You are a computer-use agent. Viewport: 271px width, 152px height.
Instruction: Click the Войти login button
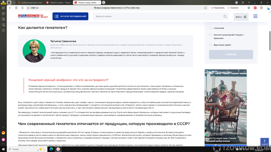[x=241, y=17]
